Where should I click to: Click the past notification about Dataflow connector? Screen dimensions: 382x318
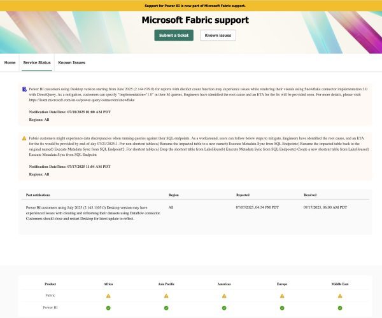click(94, 213)
